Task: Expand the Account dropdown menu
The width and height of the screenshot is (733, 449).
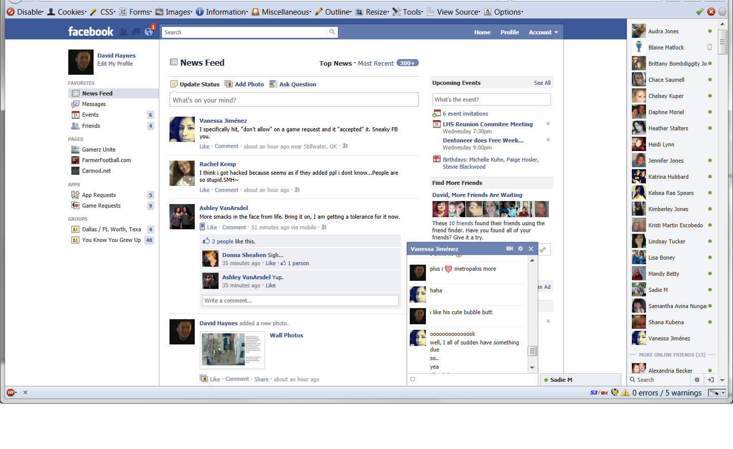Action: 543,32
